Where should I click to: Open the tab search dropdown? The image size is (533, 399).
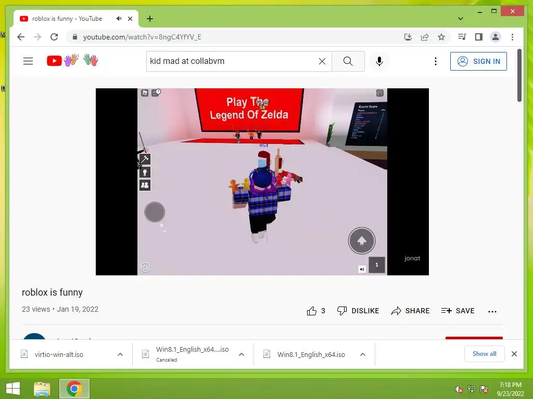click(461, 19)
